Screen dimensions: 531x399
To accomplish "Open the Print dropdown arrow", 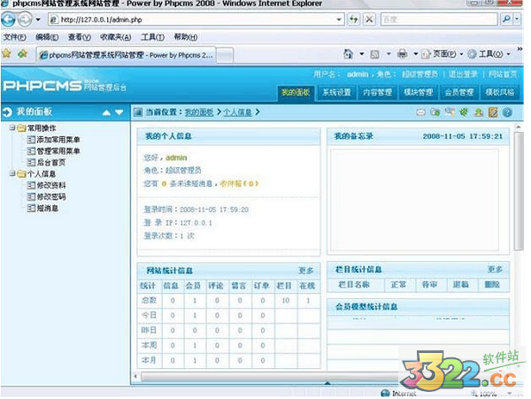I will tap(416, 54).
